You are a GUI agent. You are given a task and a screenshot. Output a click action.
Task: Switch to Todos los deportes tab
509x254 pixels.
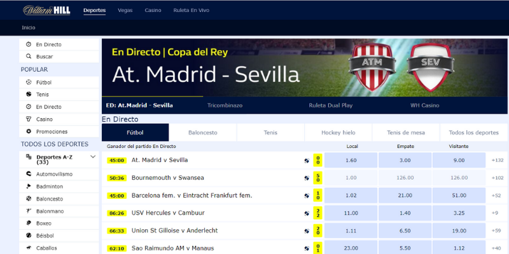click(x=473, y=133)
